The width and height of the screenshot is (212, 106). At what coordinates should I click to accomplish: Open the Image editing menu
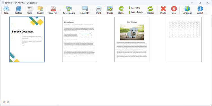click(110, 10)
